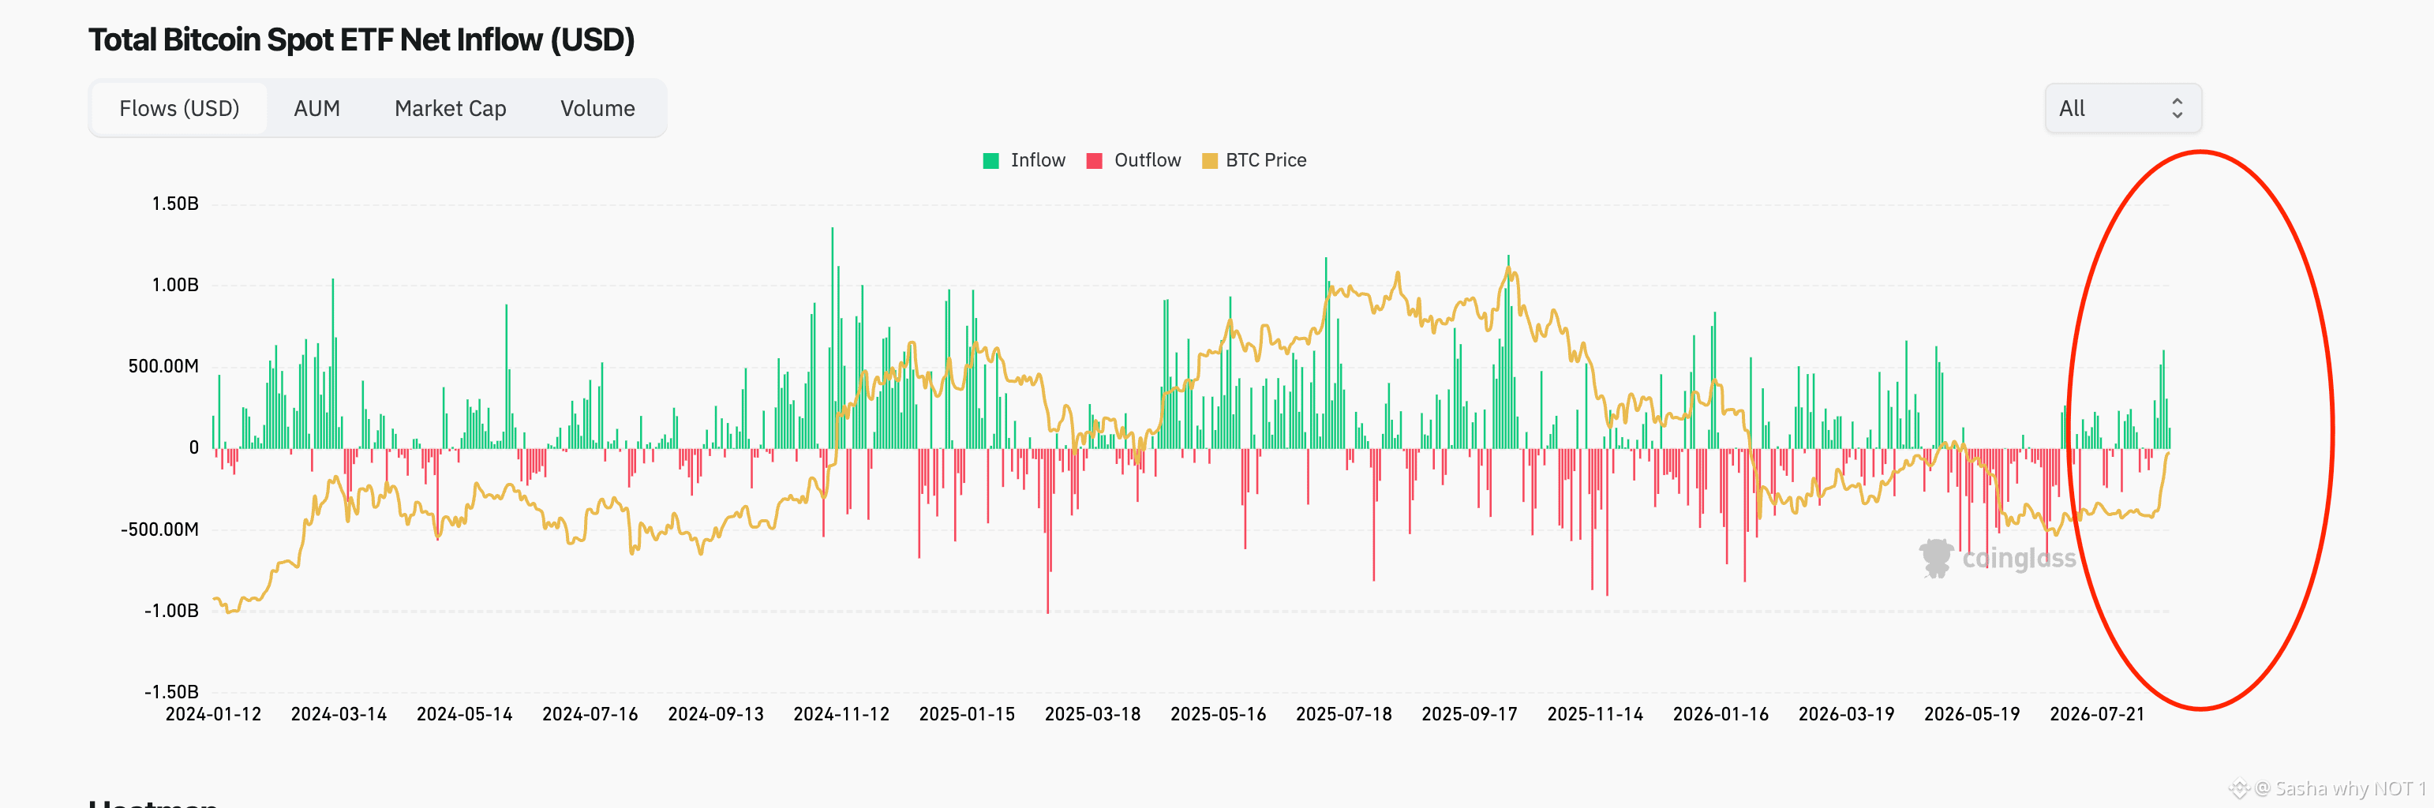Screen dimensions: 2434x808
Task: Click the 2024-03-14 date label
Action: coord(339,714)
